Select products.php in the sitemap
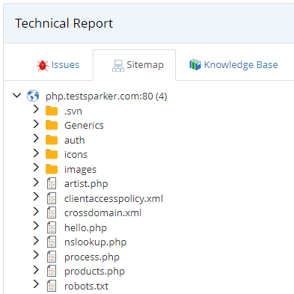294x294 pixels. click(94, 272)
